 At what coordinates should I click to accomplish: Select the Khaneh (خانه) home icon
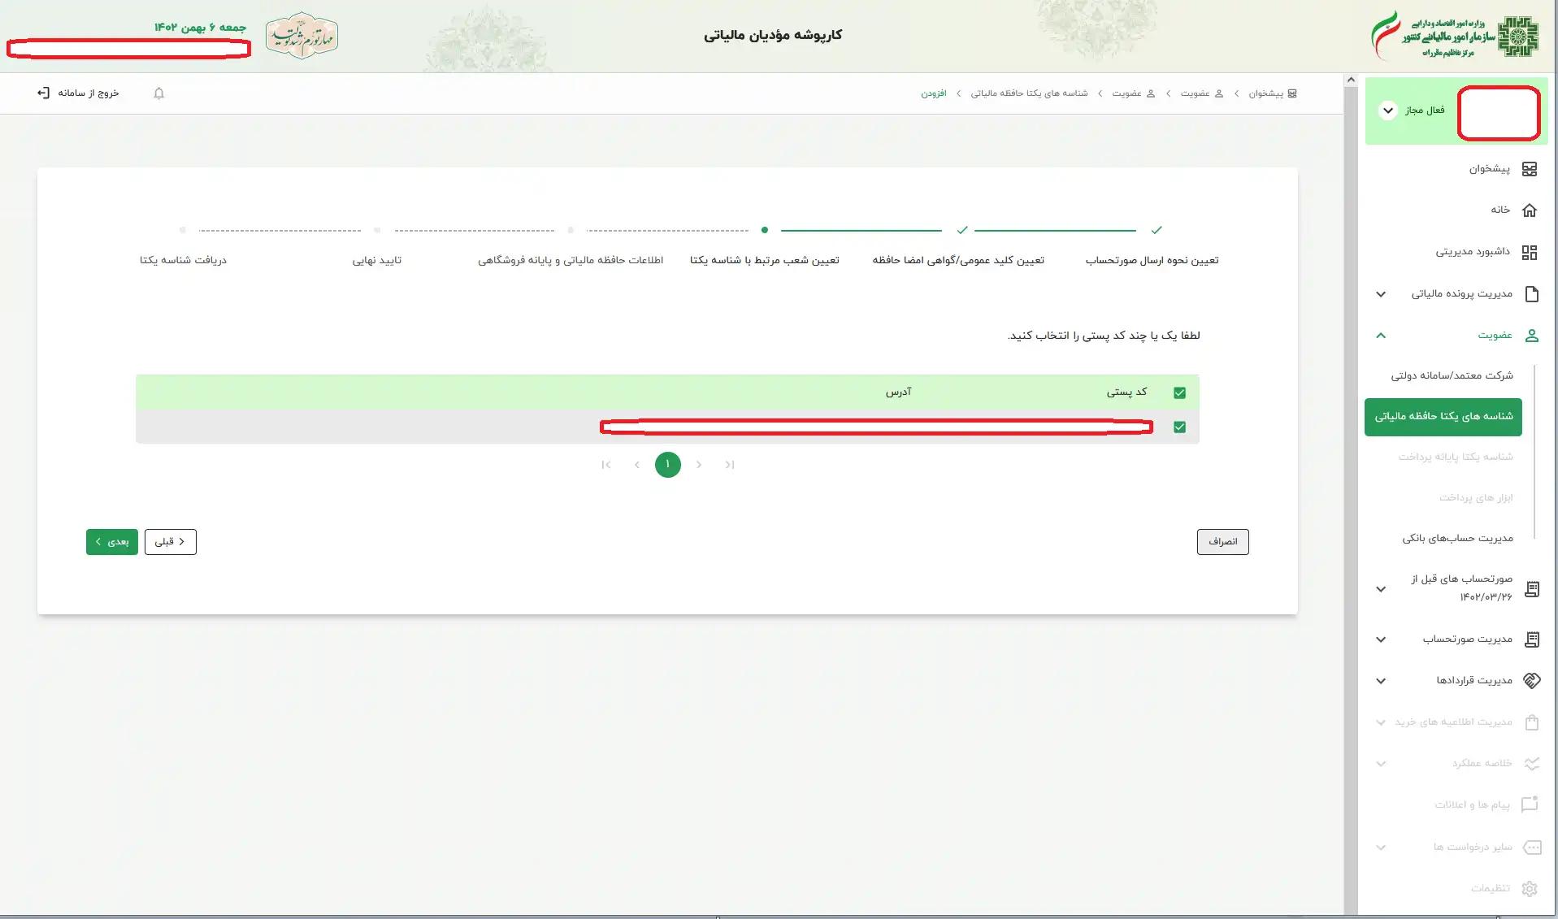(1530, 210)
